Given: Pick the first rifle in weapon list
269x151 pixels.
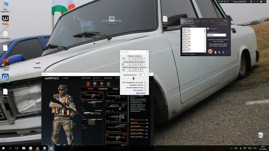Looking at the screenshot, I should pyautogui.click(x=116, y=97).
